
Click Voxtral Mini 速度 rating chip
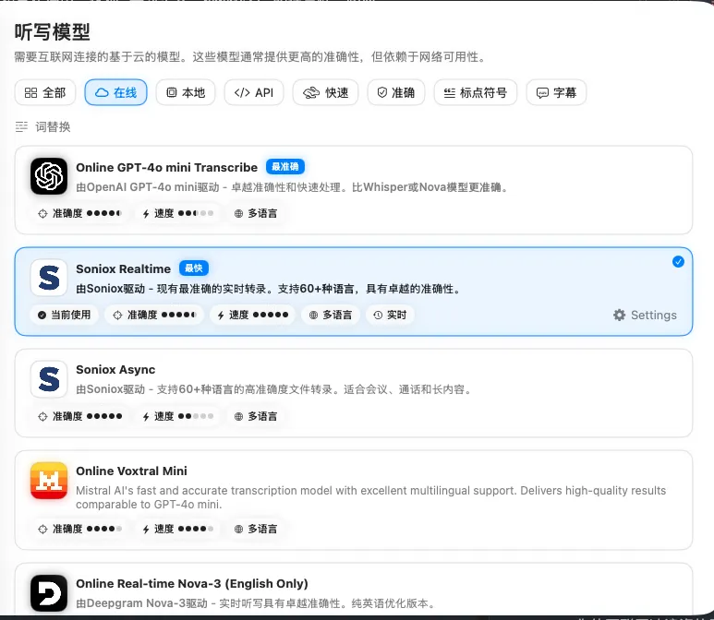(178, 529)
